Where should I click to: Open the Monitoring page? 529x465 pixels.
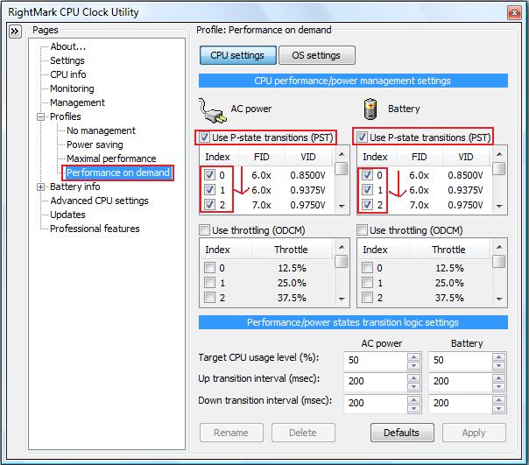[72, 88]
